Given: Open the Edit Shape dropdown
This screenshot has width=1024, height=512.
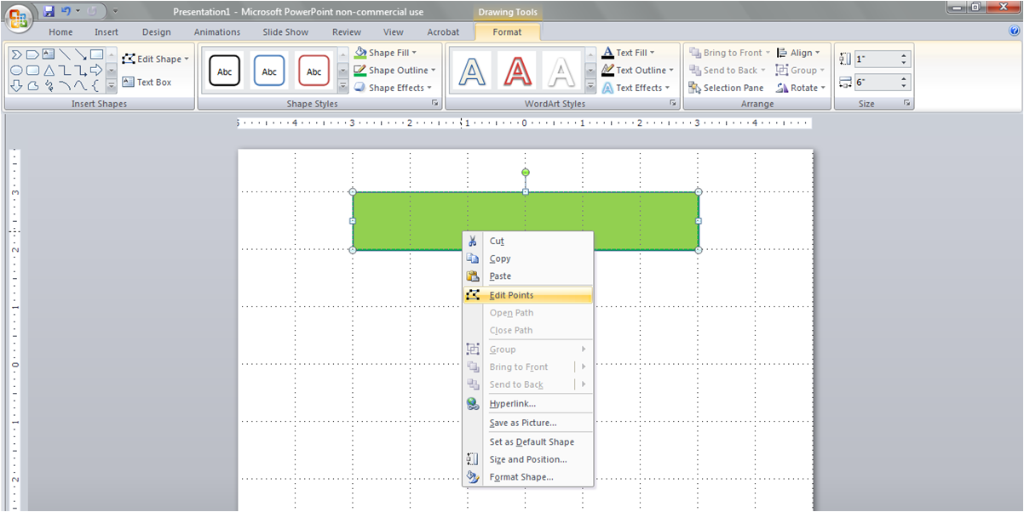Looking at the screenshot, I should (x=156, y=59).
